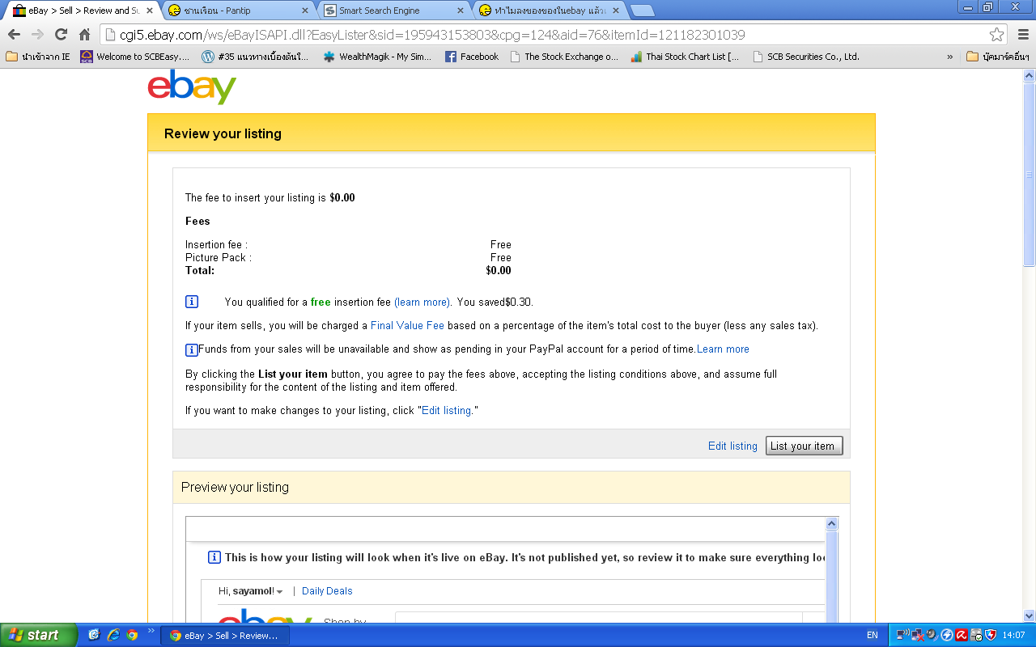Click the browser Back arrow
This screenshot has width=1036, height=647.
tap(14, 35)
